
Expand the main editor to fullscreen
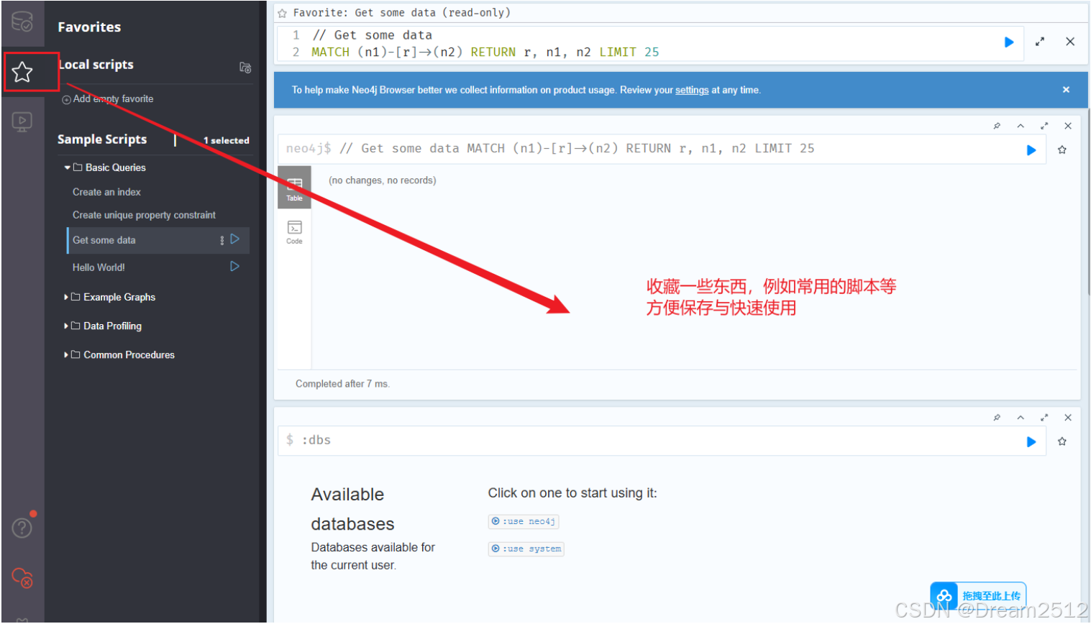click(x=1040, y=42)
